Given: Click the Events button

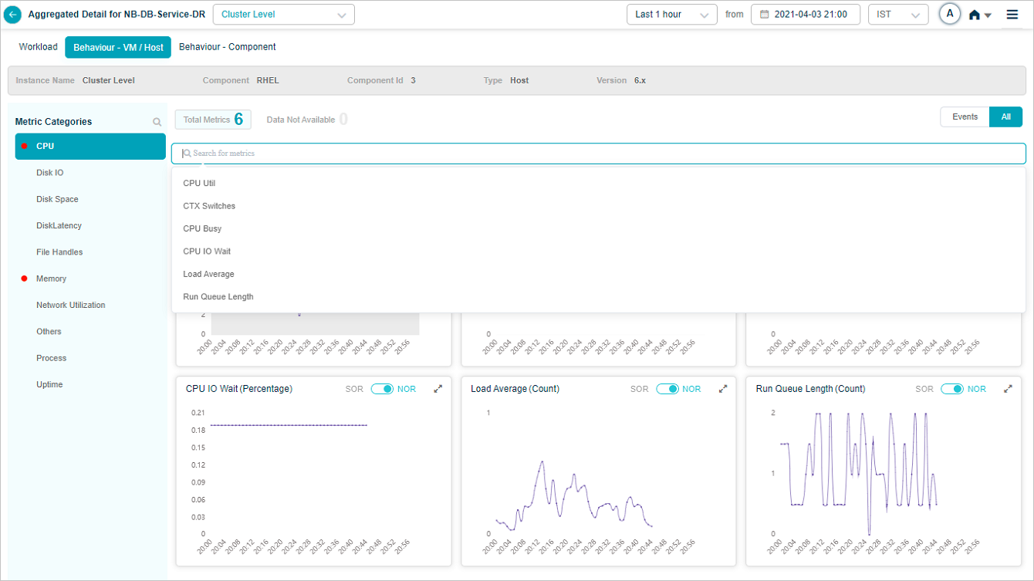Looking at the screenshot, I should point(965,117).
